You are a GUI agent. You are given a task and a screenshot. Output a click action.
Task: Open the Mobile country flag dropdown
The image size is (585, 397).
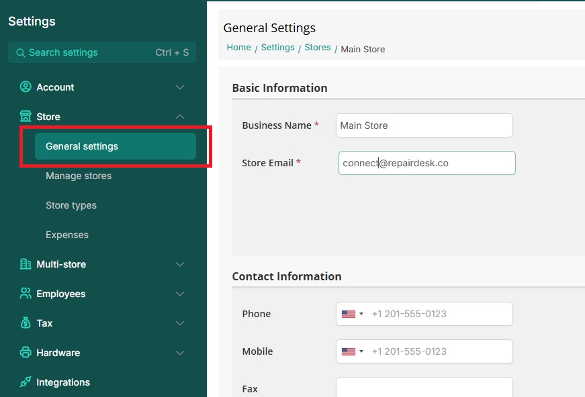(x=352, y=351)
